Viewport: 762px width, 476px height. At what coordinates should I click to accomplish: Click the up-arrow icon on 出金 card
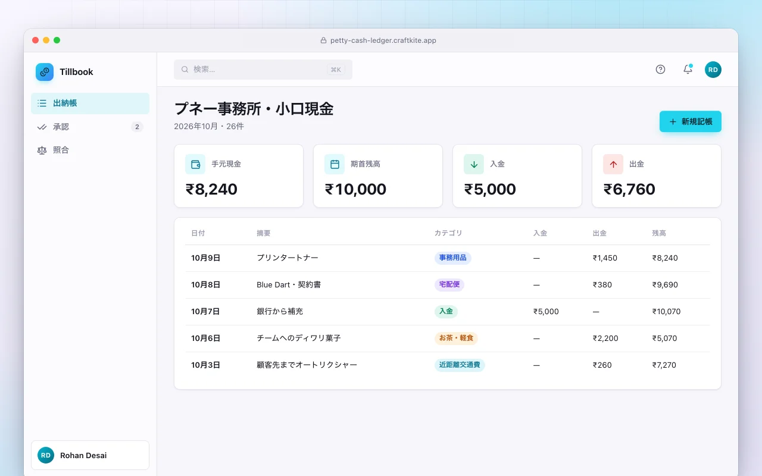(613, 164)
